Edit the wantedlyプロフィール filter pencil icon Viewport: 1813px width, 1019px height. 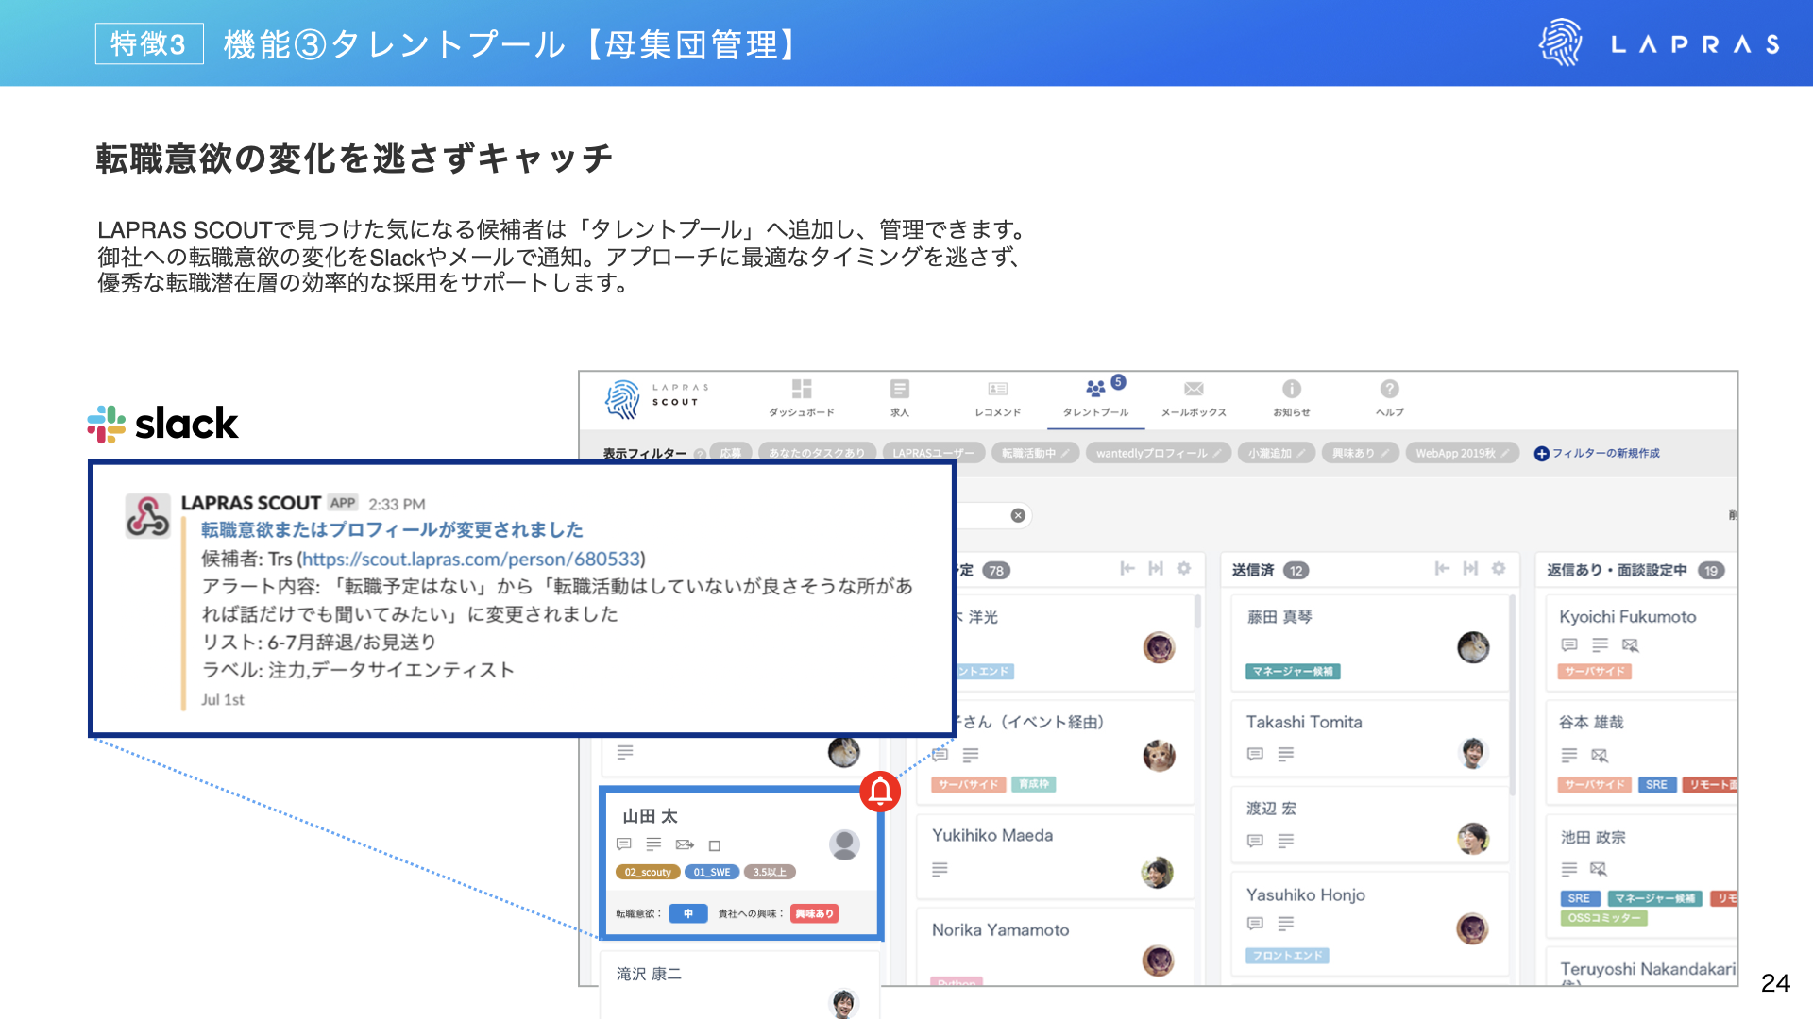(1217, 453)
